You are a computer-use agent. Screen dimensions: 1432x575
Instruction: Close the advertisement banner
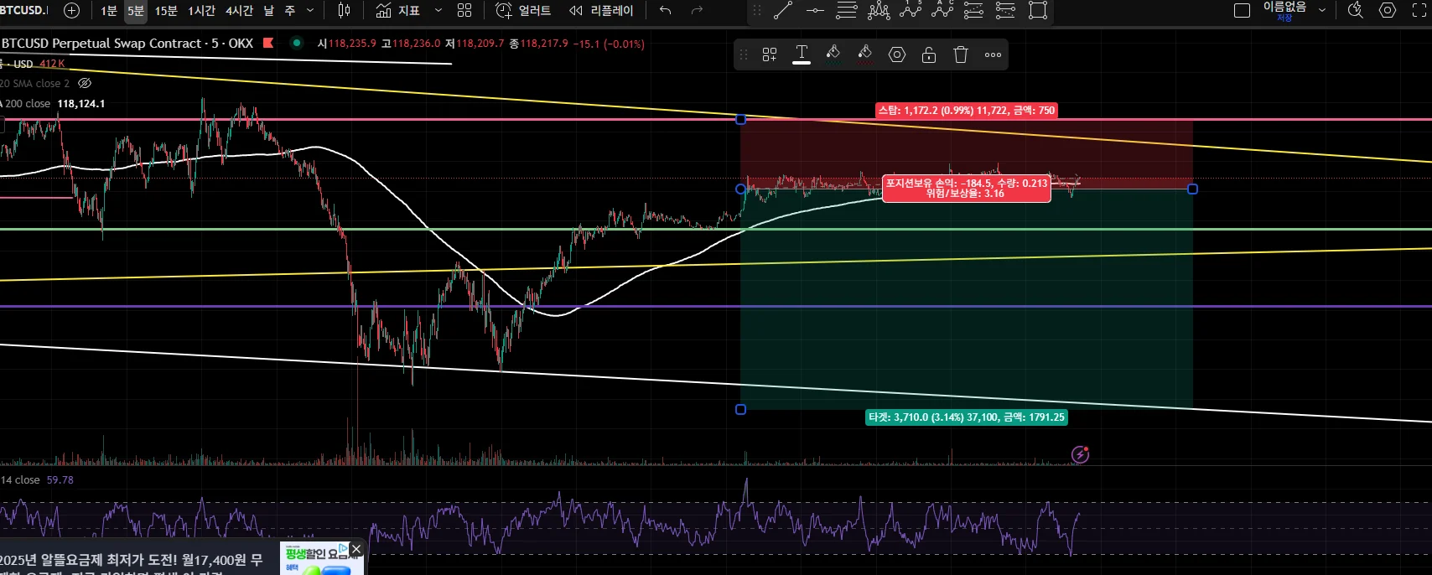click(355, 549)
